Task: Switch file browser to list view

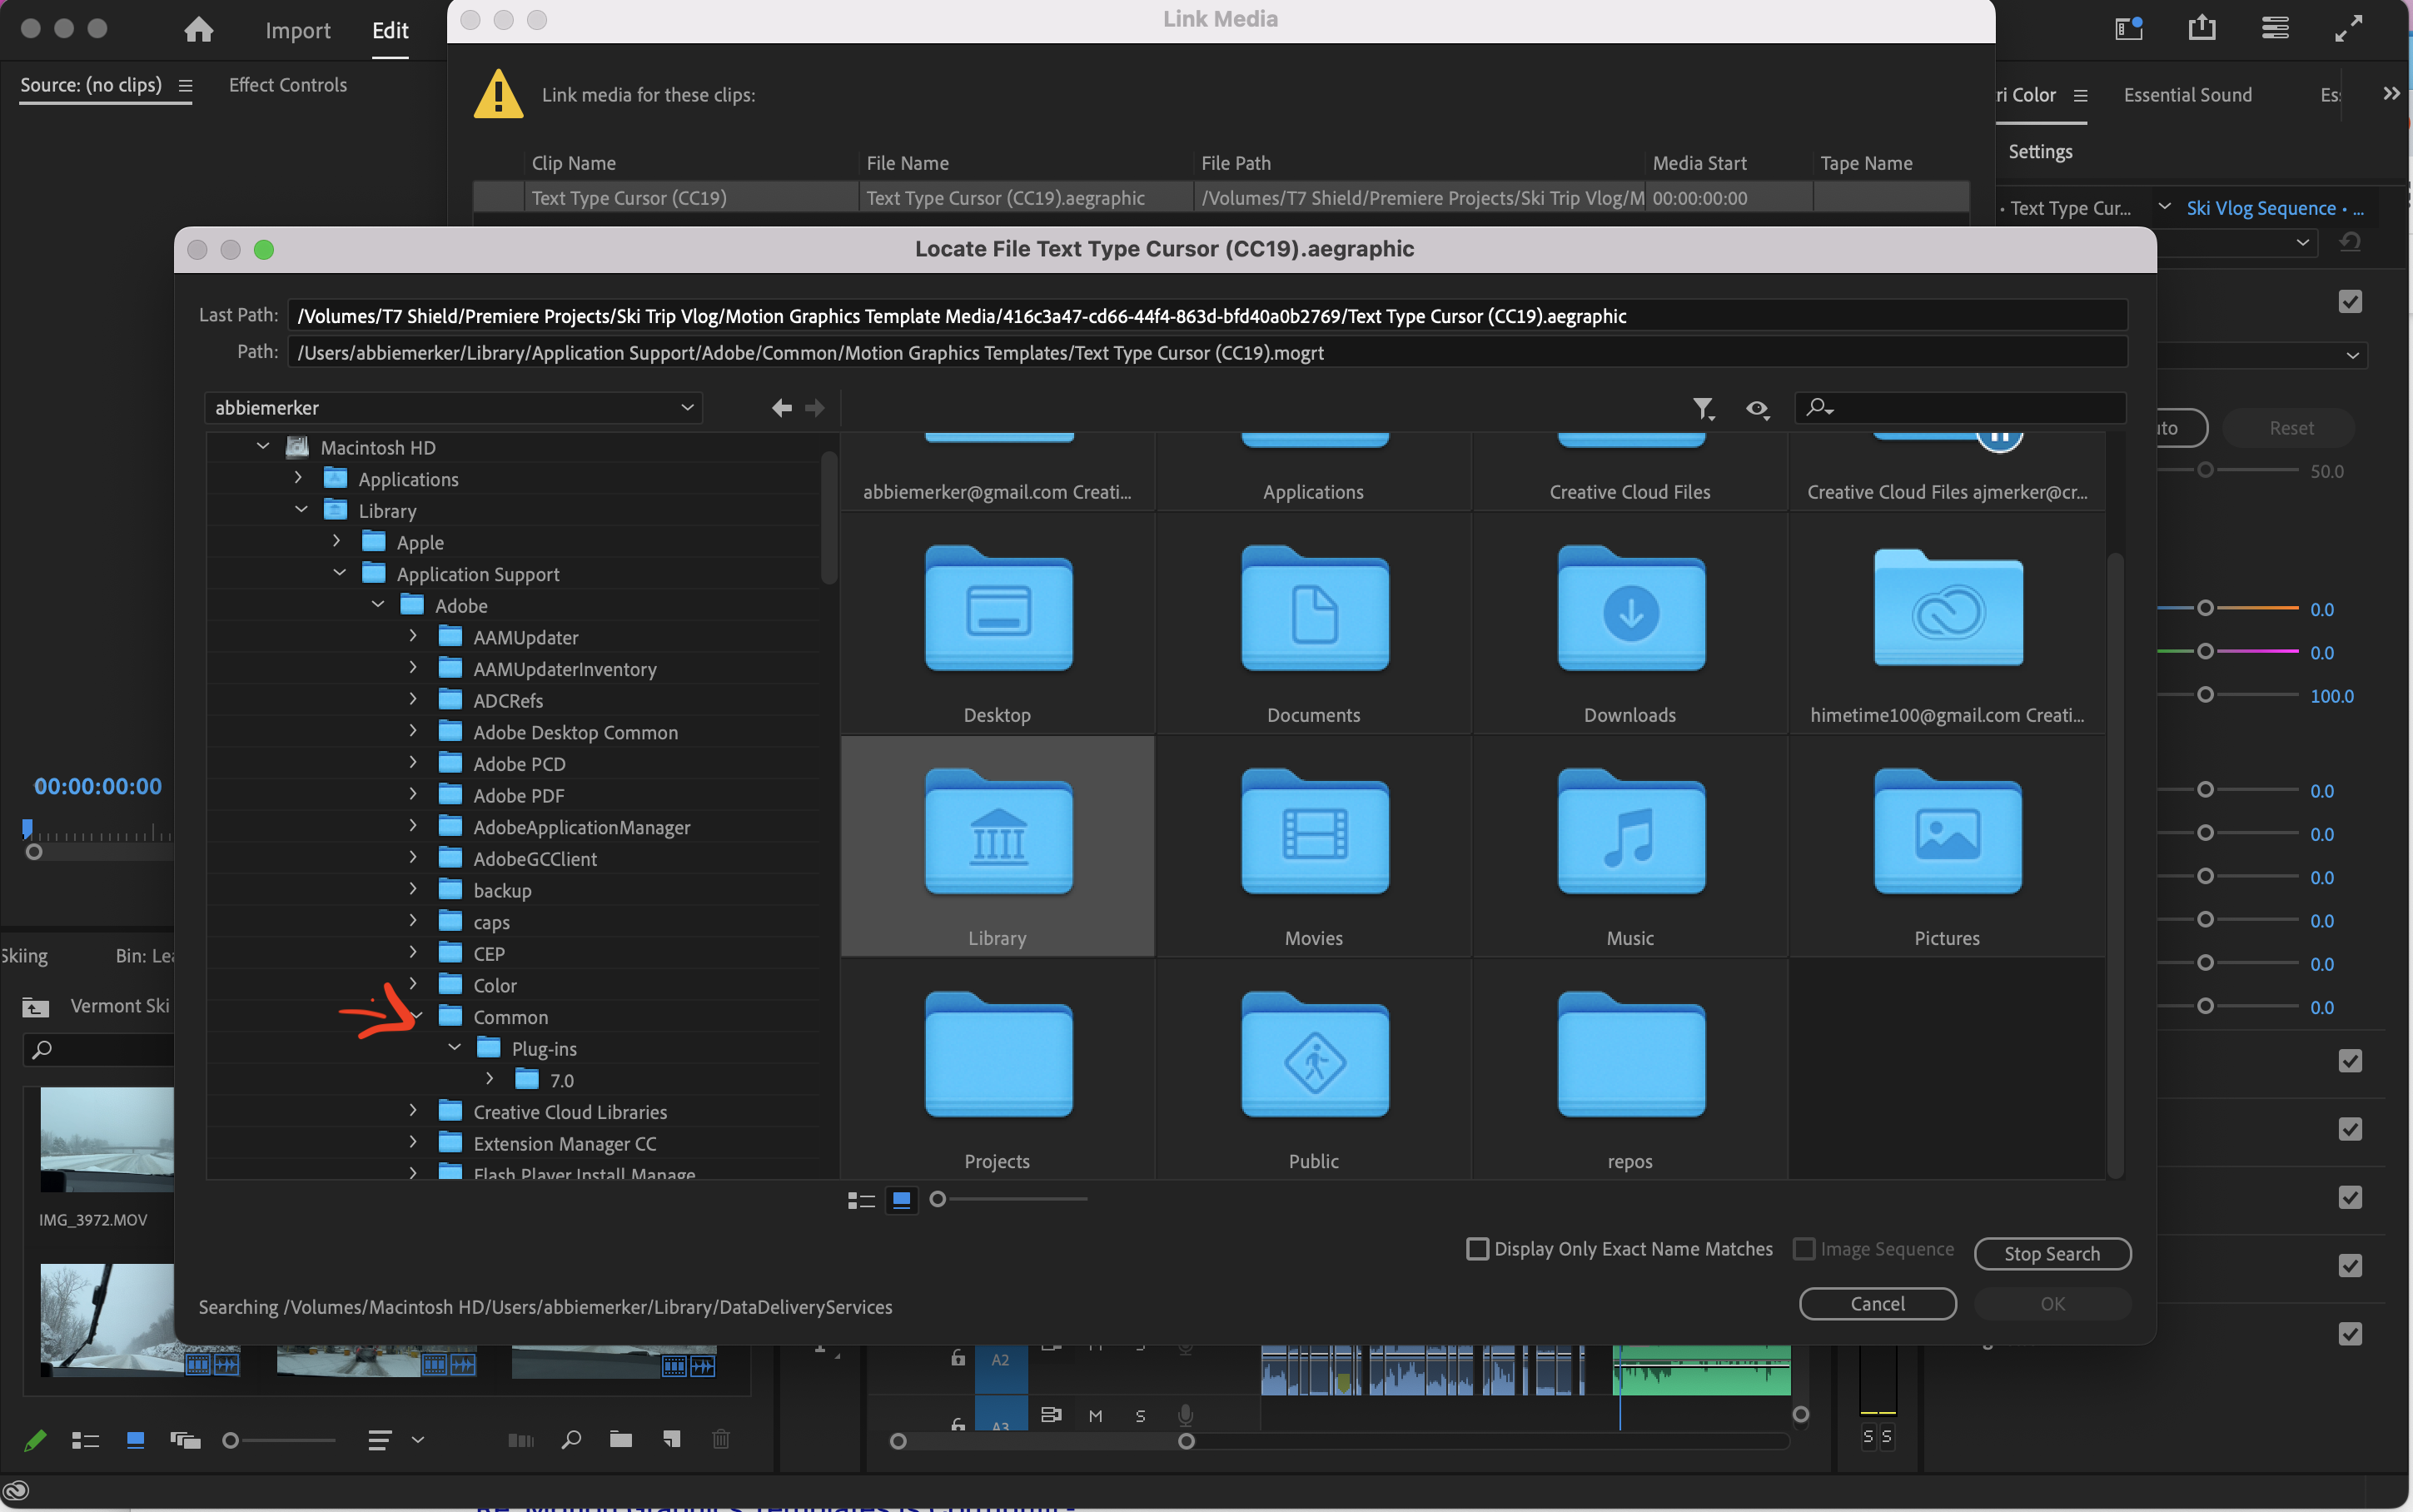Action: [x=861, y=1200]
